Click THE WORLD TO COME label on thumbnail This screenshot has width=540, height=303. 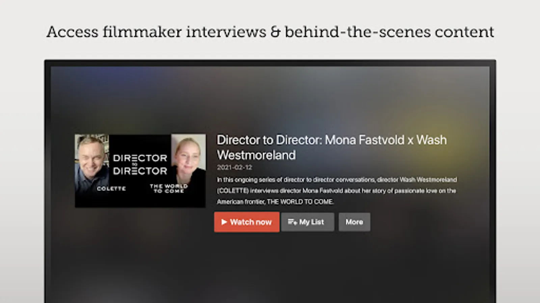click(x=168, y=189)
